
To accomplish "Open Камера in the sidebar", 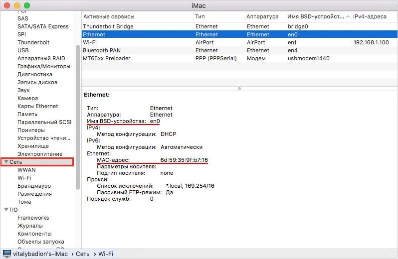I will coord(27,98).
